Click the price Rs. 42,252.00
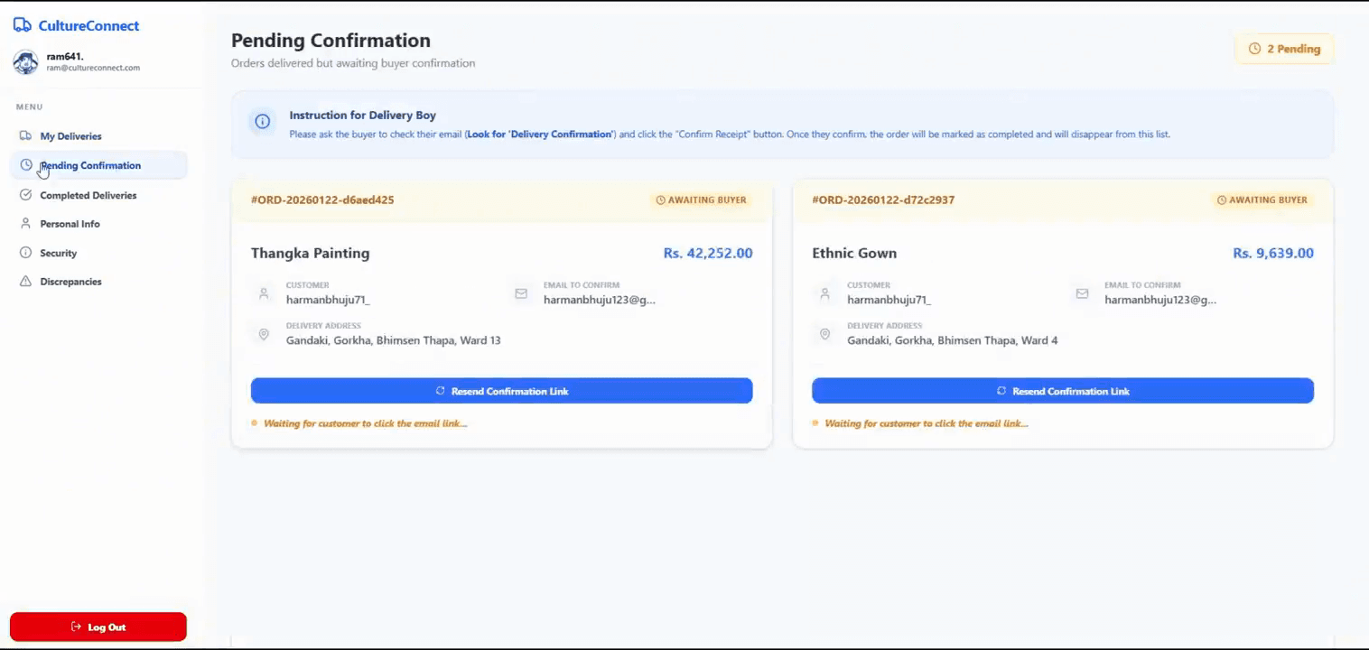The height and width of the screenshot is (650, 1369). [x=708, y=253]
